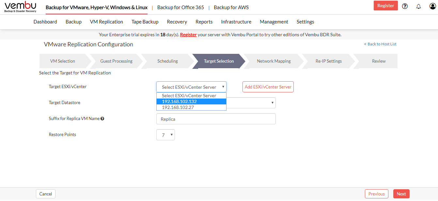Go to the Guest Processing step
This screenshot has width=438, height=201.
click(x=116, y=61)
